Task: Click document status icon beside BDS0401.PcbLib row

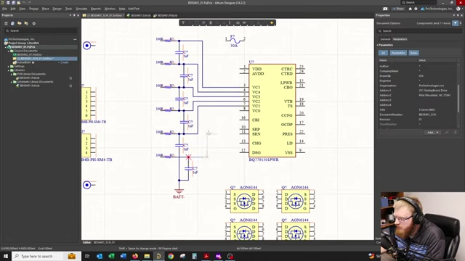Action: coord(70,78)
